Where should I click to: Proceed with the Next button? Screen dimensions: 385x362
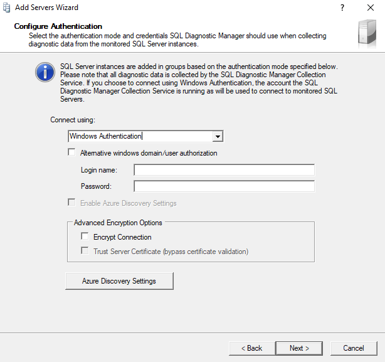tap(299, 348)
